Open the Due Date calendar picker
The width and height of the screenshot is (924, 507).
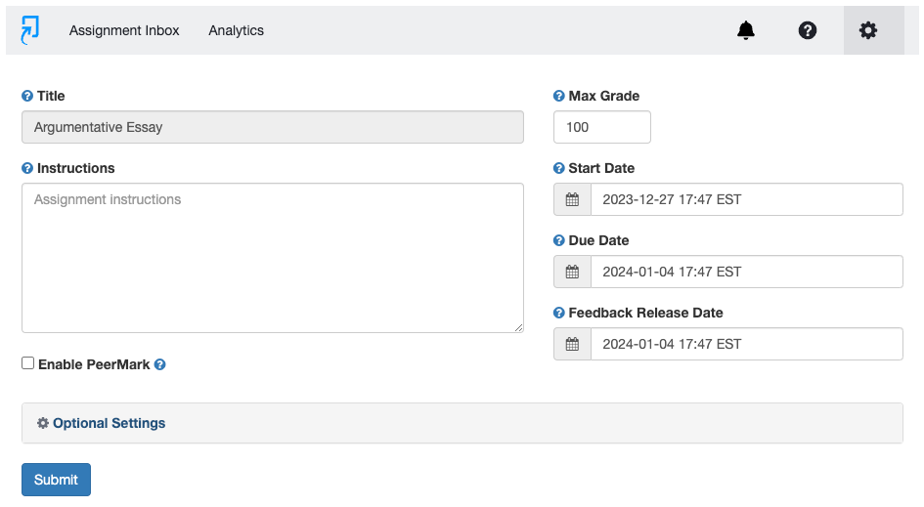pyautogui.click(x=572, y=272)
